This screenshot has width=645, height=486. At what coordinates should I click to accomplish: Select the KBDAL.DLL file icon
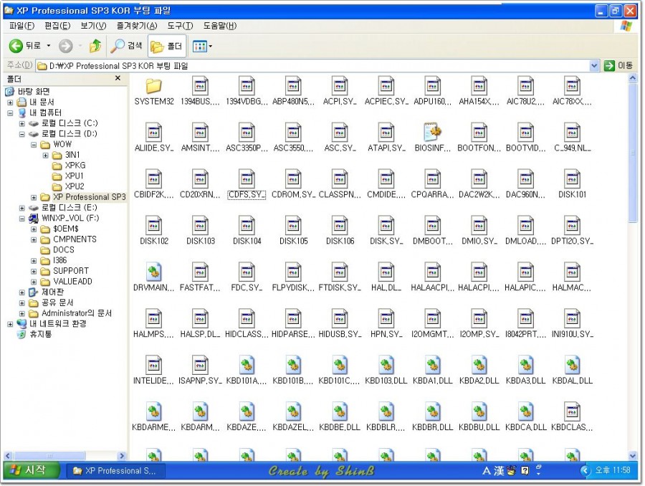572,365
